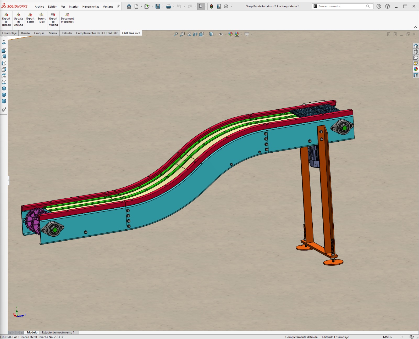419x339 pixels.
Task: Click Edit Appearance color ball icon
Action: coord(230,34)
